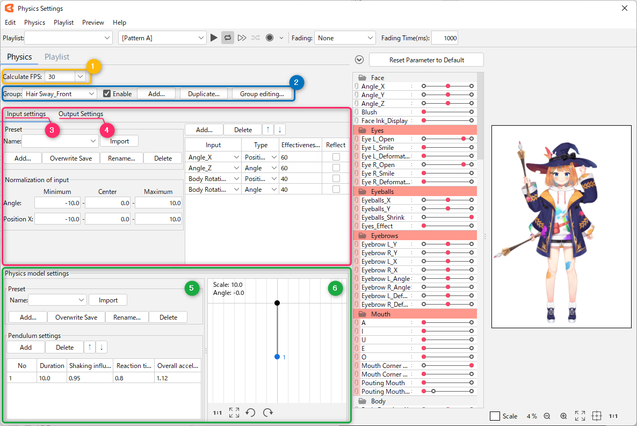Click the zoom out magnifier in preview
The image size is (637, 426).
coord(547,416)
